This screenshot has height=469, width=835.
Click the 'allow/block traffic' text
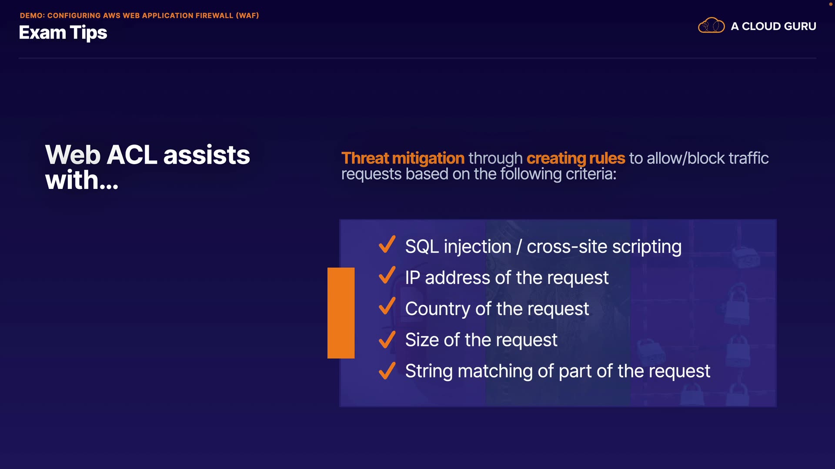(708, 159)
